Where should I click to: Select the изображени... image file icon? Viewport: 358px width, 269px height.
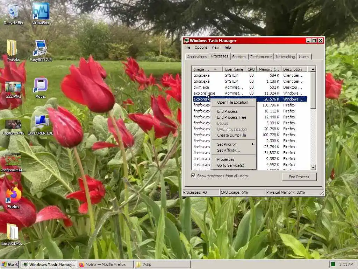tap(13, 163)
